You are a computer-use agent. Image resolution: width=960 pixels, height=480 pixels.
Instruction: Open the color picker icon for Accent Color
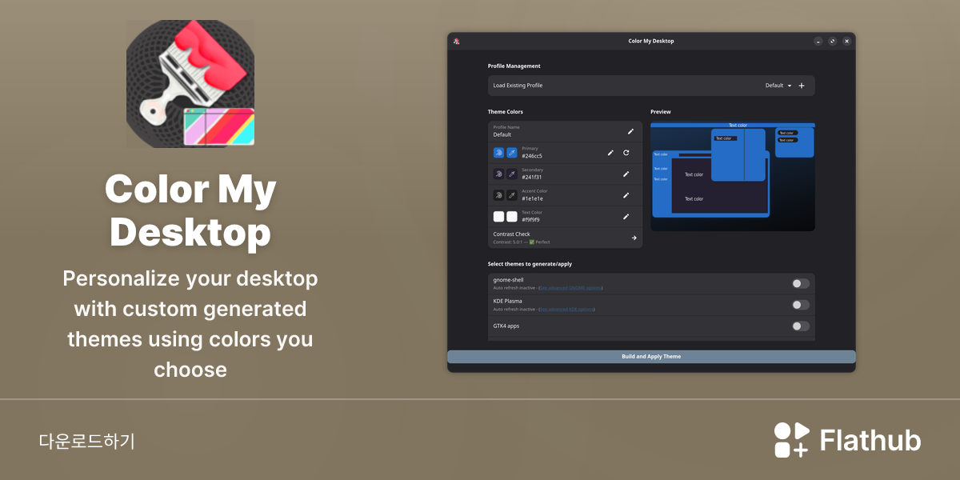(498, 194)
